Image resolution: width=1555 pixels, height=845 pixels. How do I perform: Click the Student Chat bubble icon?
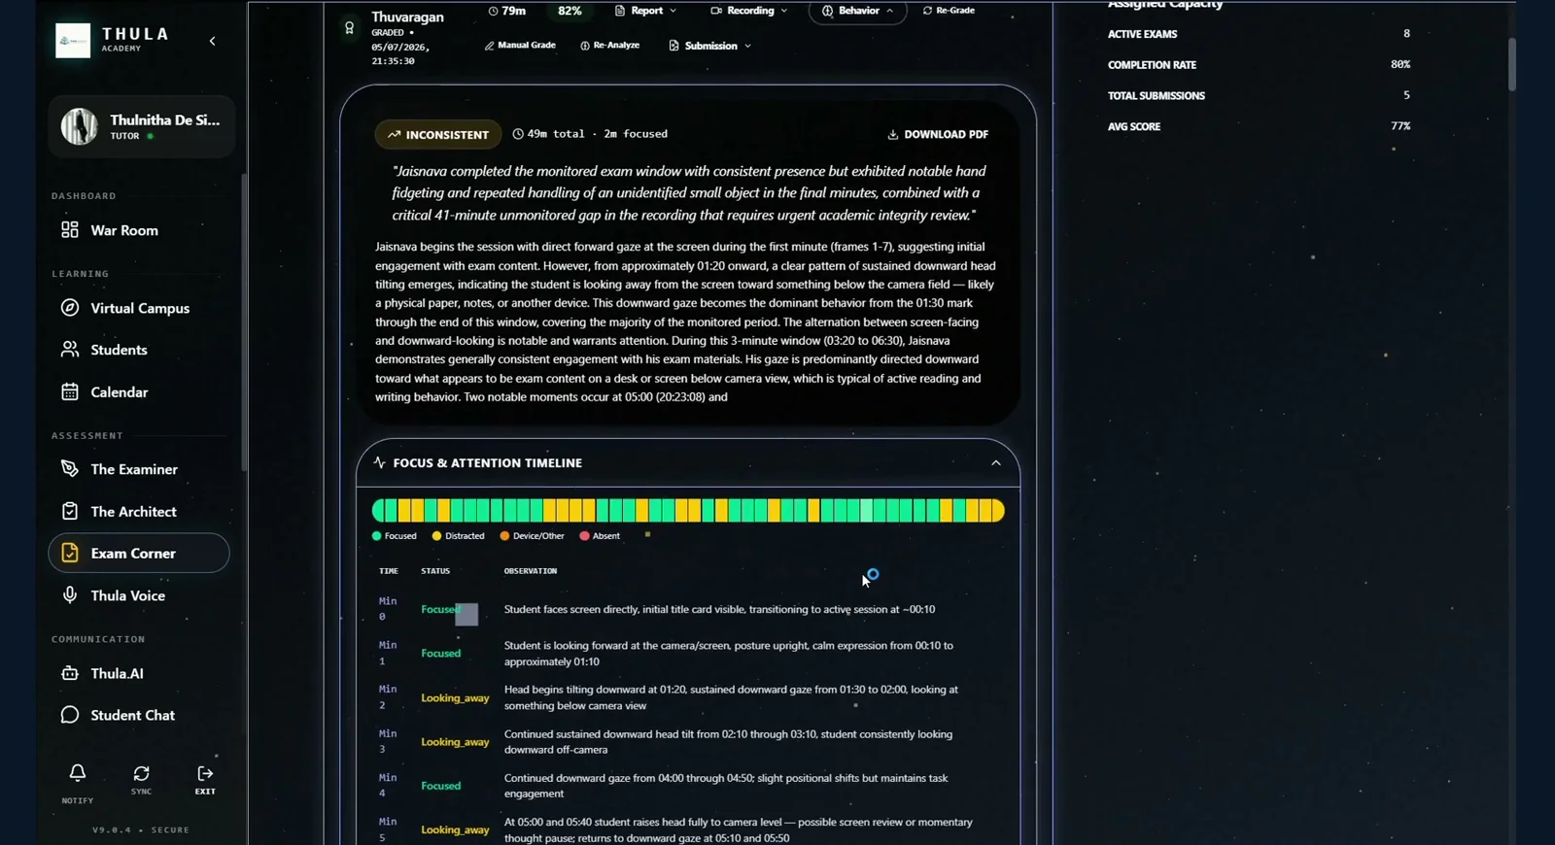pos(70,715)
